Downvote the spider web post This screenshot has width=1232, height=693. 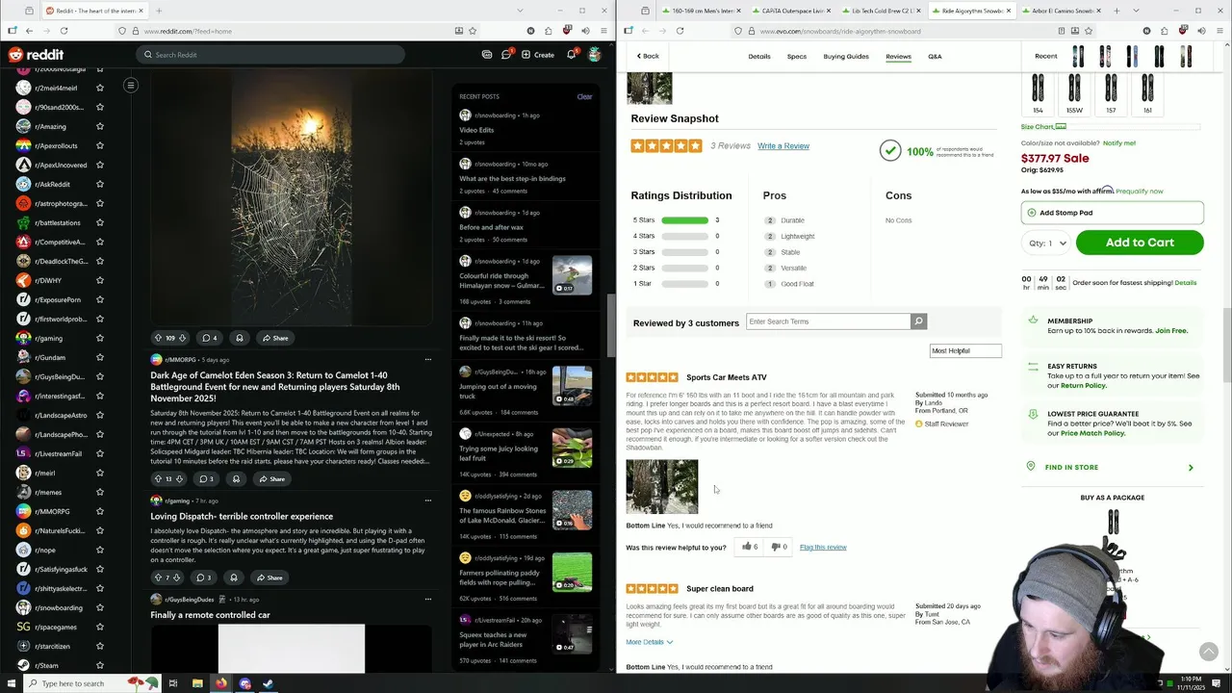pyautogui.click(x=182, y=338)
